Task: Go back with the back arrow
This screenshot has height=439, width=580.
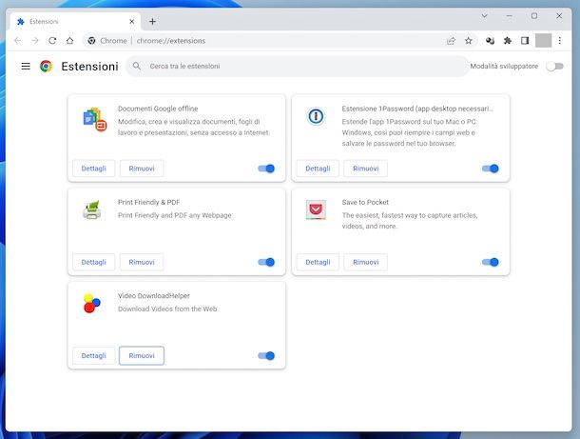Action: pos(17,41)
